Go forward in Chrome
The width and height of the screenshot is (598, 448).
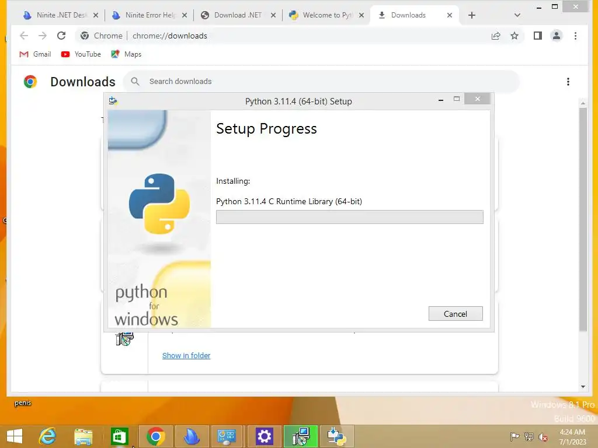pyautogui.click(x=42, y=36)
